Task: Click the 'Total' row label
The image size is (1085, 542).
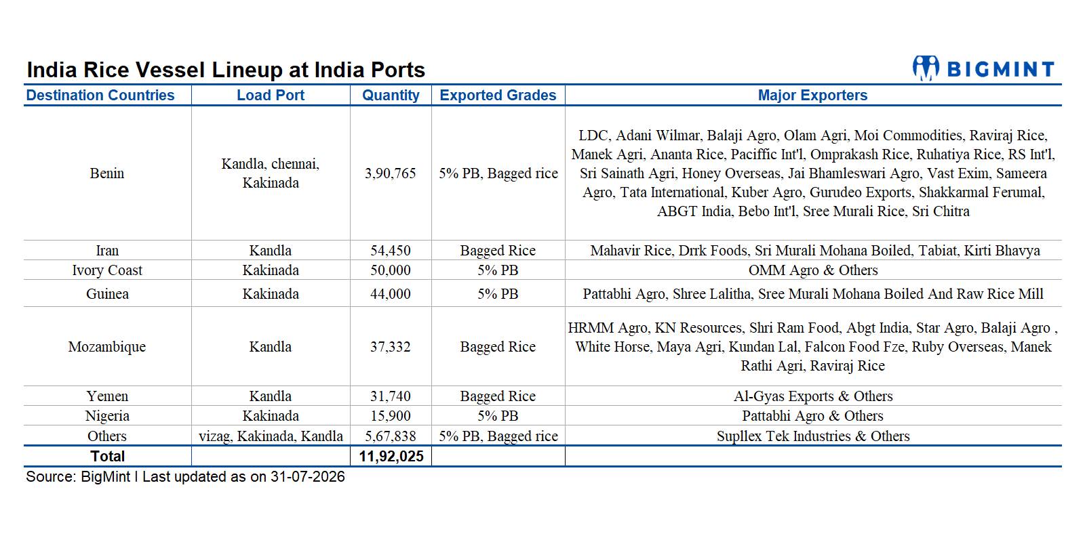Action: click(x=107, y=456)
